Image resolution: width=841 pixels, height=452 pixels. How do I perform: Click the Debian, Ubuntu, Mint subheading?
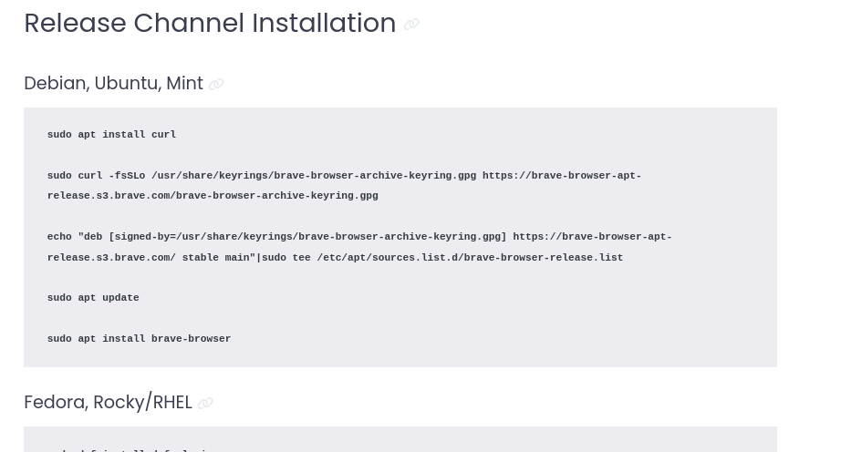pos(114,84)
